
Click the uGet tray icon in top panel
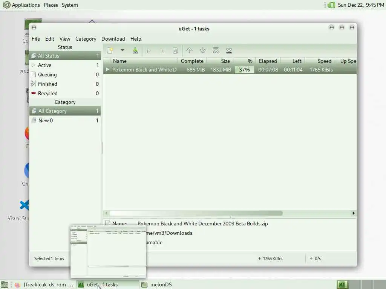[331, 5]
